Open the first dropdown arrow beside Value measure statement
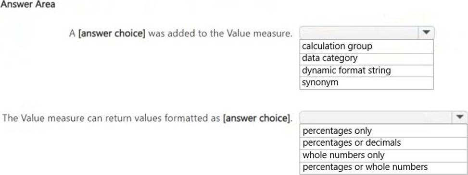The image size is (468, 175). pos(426,33)
